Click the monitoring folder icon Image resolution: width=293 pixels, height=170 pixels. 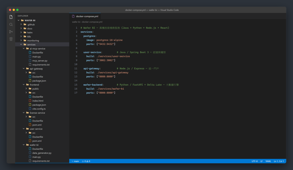click(x=25, y=41)
